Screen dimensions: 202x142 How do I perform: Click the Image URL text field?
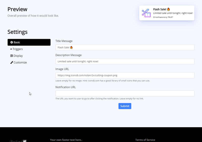(125, 75)
